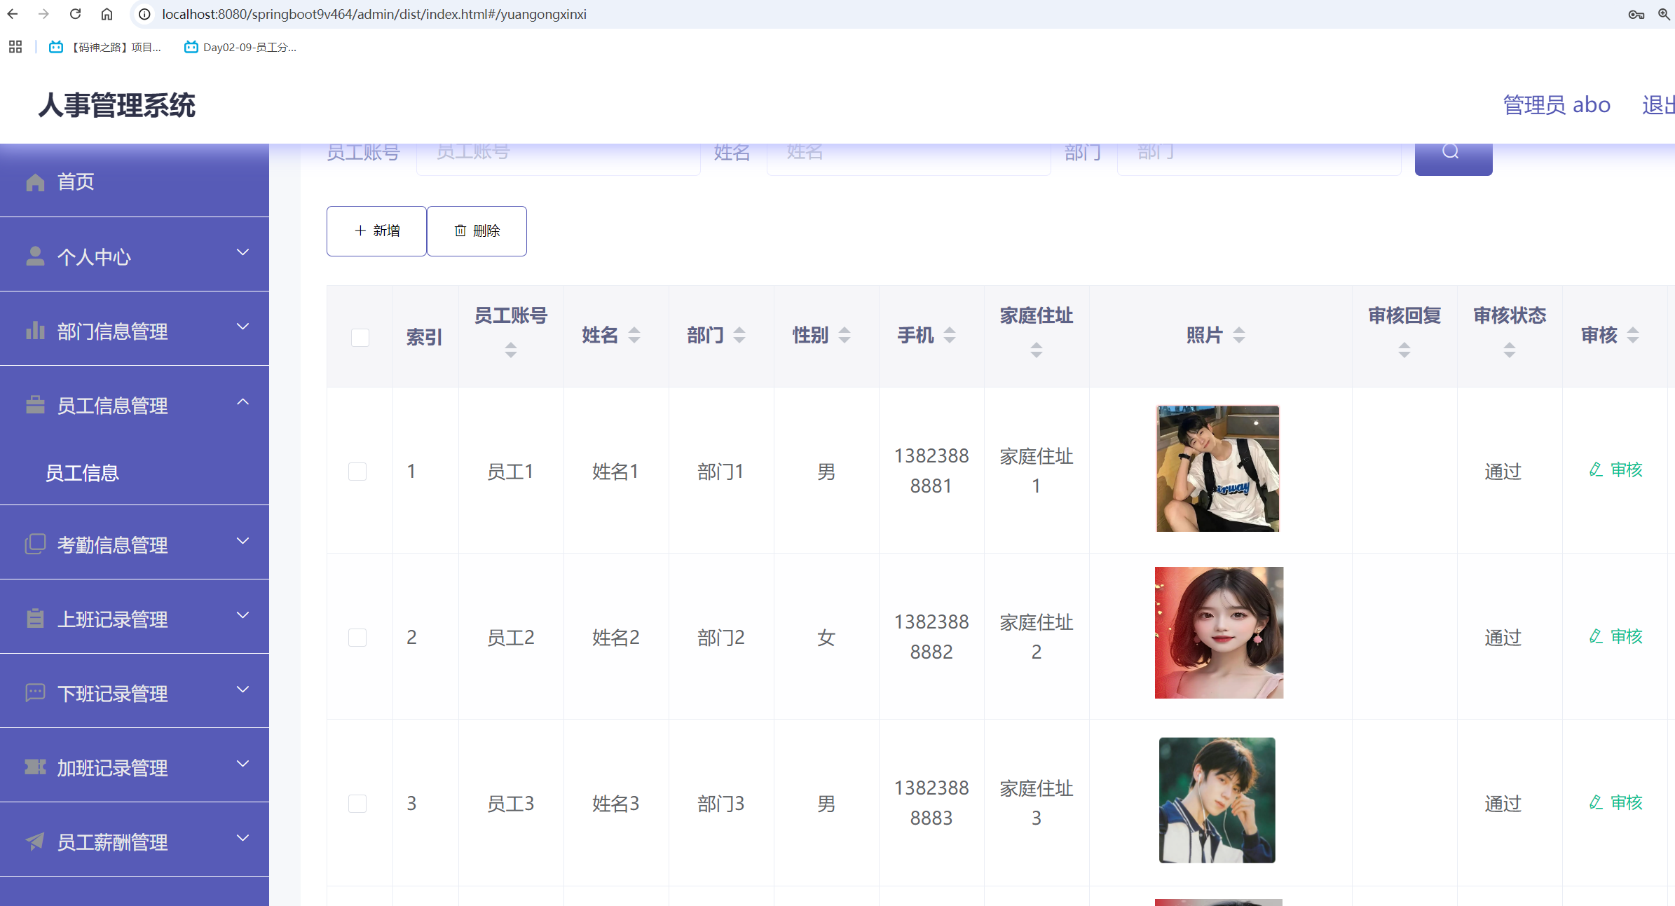Click the browser home icon

click(107, 14)
